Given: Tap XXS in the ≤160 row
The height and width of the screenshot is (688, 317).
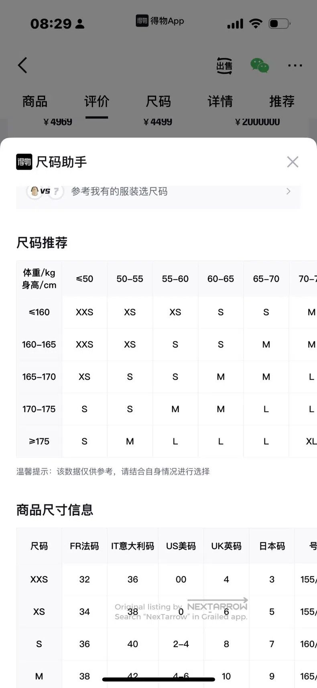Looking at the screenshot, I should click(x=84, y=312).
